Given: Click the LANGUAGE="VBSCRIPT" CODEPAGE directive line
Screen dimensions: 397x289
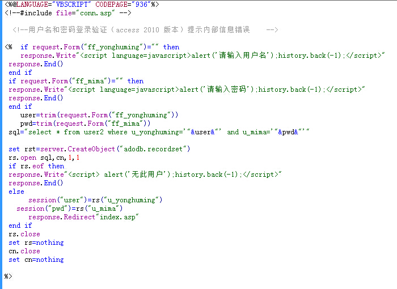Looking at the screenshot, I should pyautogui.click(x=82, y=5).
